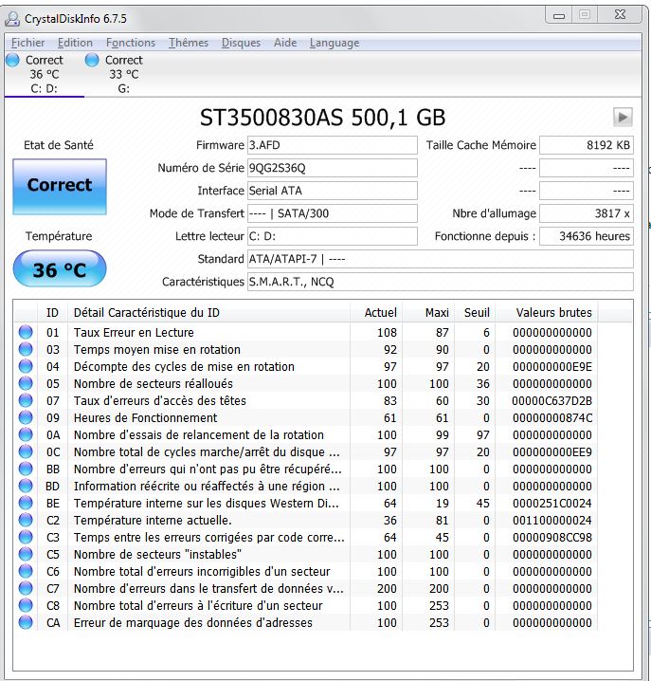Image resolution: width=651 pixels, height=681 pixels.
Task: Click raw value 00000000874C
Action: 552,418
